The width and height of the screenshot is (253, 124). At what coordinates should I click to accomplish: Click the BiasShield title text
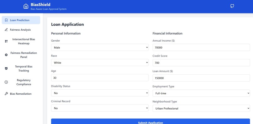pyautogui.click(x=40, y=4)
